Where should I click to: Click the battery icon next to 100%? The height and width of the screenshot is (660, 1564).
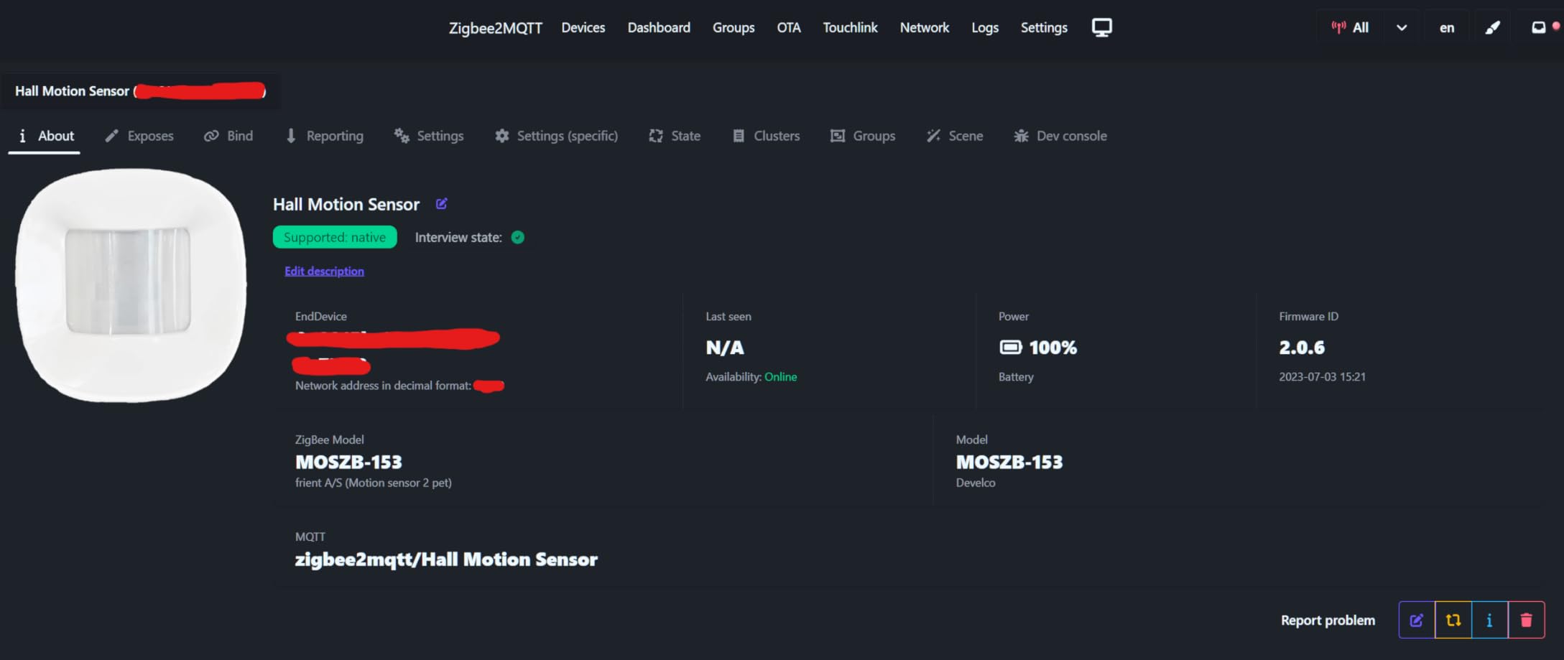pyautogui.click(x=1011, y=348)
